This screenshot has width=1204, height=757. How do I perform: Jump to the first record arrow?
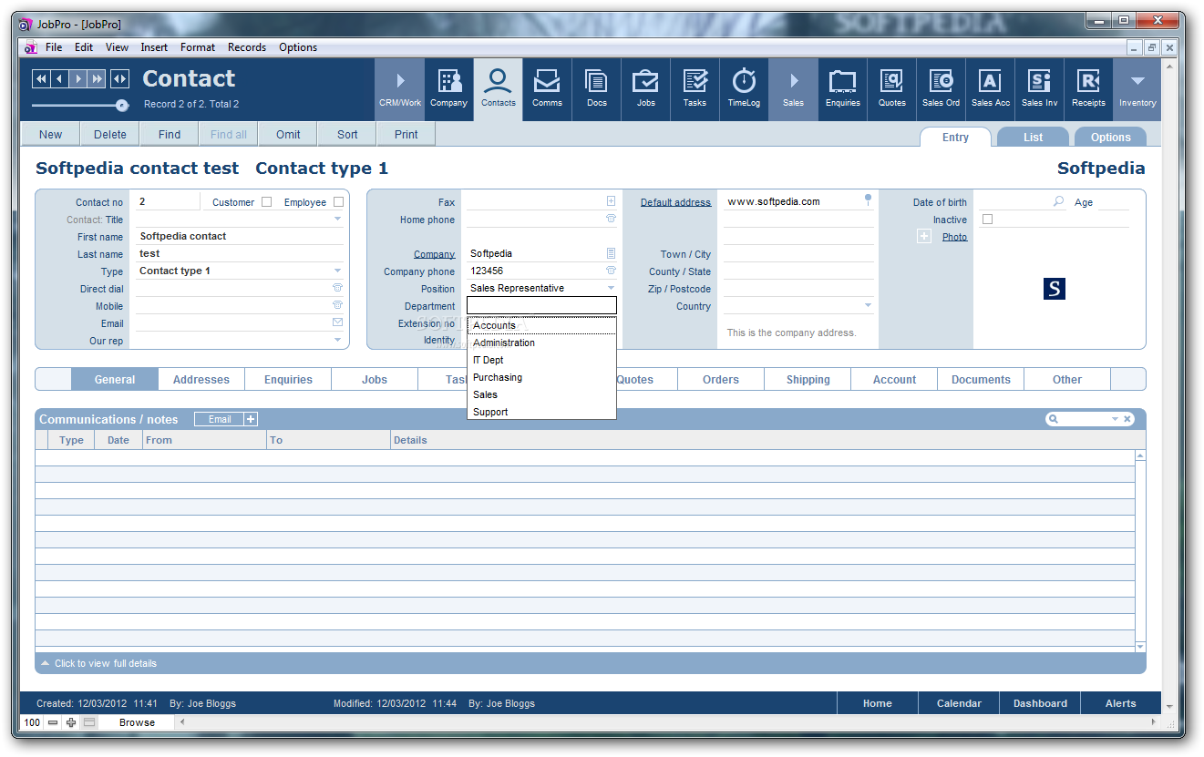tap(41, 79)
